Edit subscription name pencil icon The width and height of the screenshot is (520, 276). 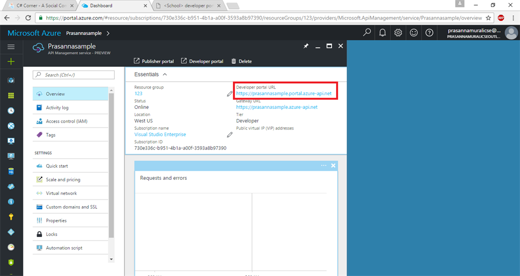230,135
